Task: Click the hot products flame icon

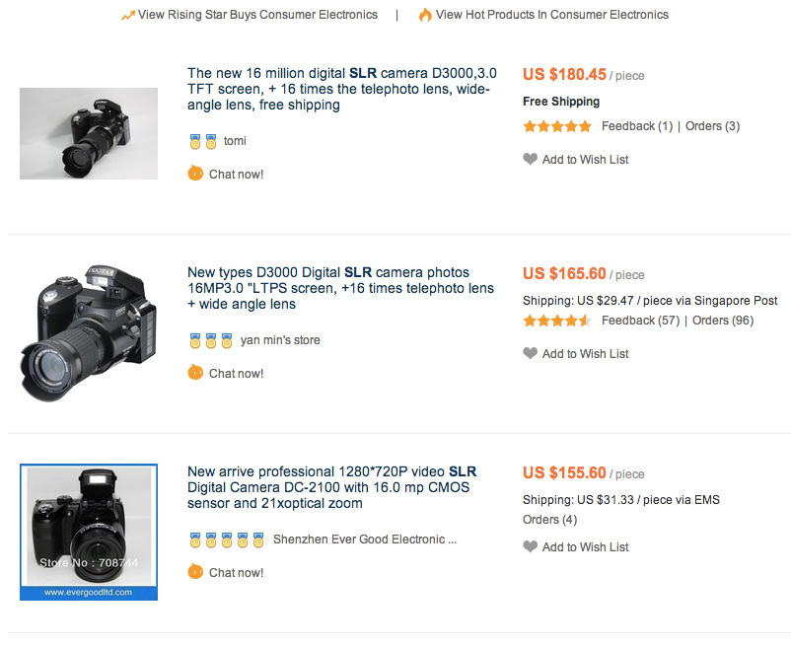Action: [425, 15]
